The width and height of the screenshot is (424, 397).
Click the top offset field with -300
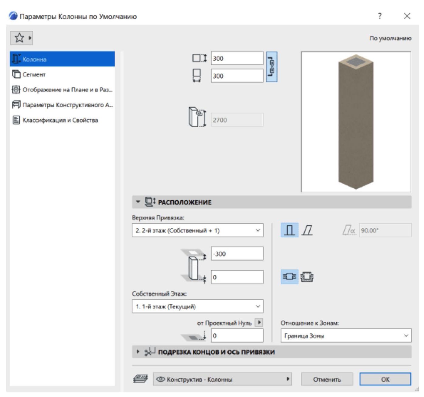click(237, 254)
